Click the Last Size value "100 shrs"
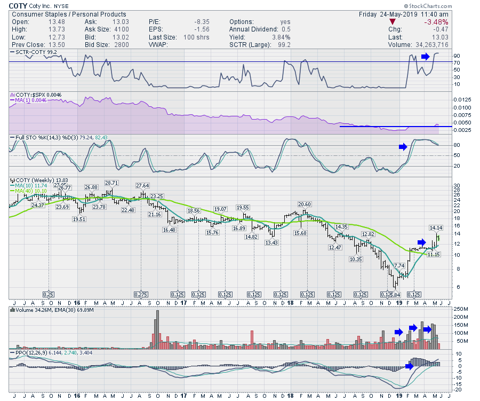 coord(196,37)
